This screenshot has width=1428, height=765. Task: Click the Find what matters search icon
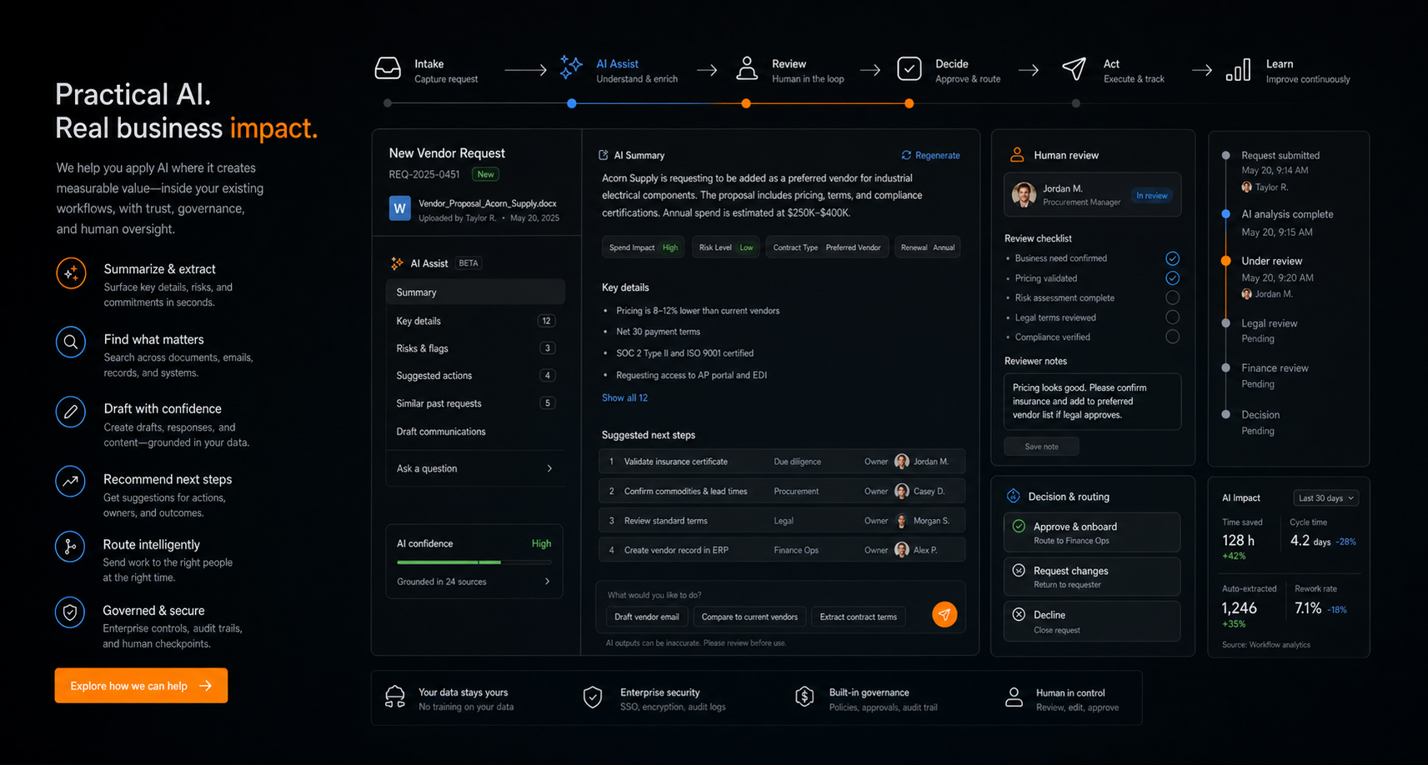click(71, 342)
